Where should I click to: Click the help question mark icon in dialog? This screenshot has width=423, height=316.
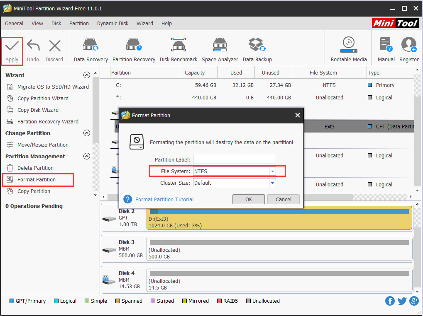point(127,199)
